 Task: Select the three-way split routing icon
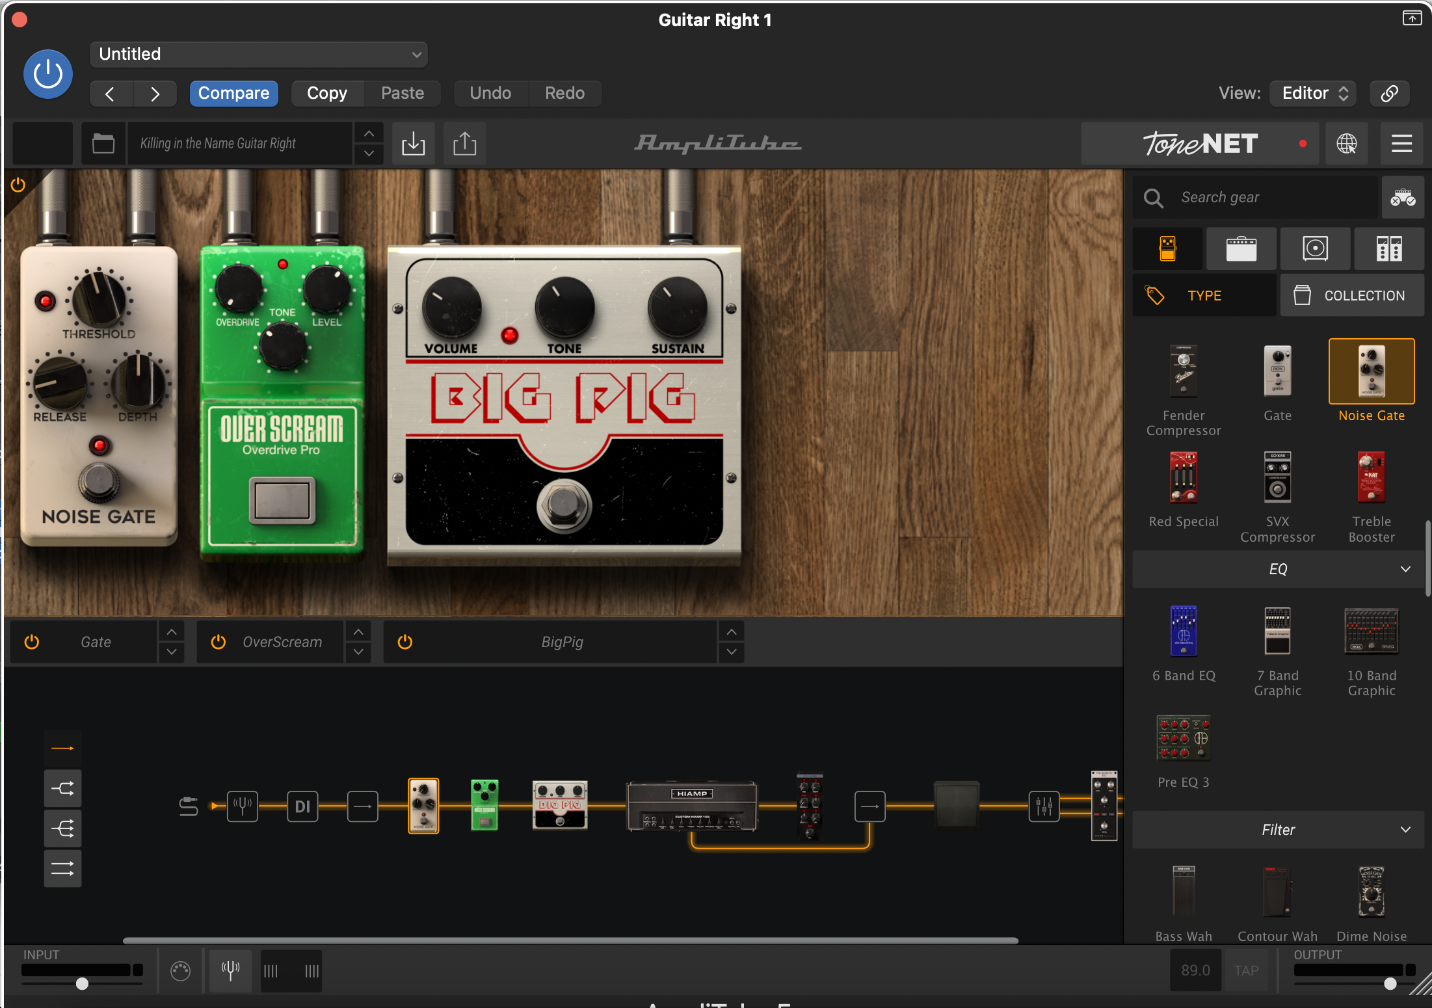[62, 829]
